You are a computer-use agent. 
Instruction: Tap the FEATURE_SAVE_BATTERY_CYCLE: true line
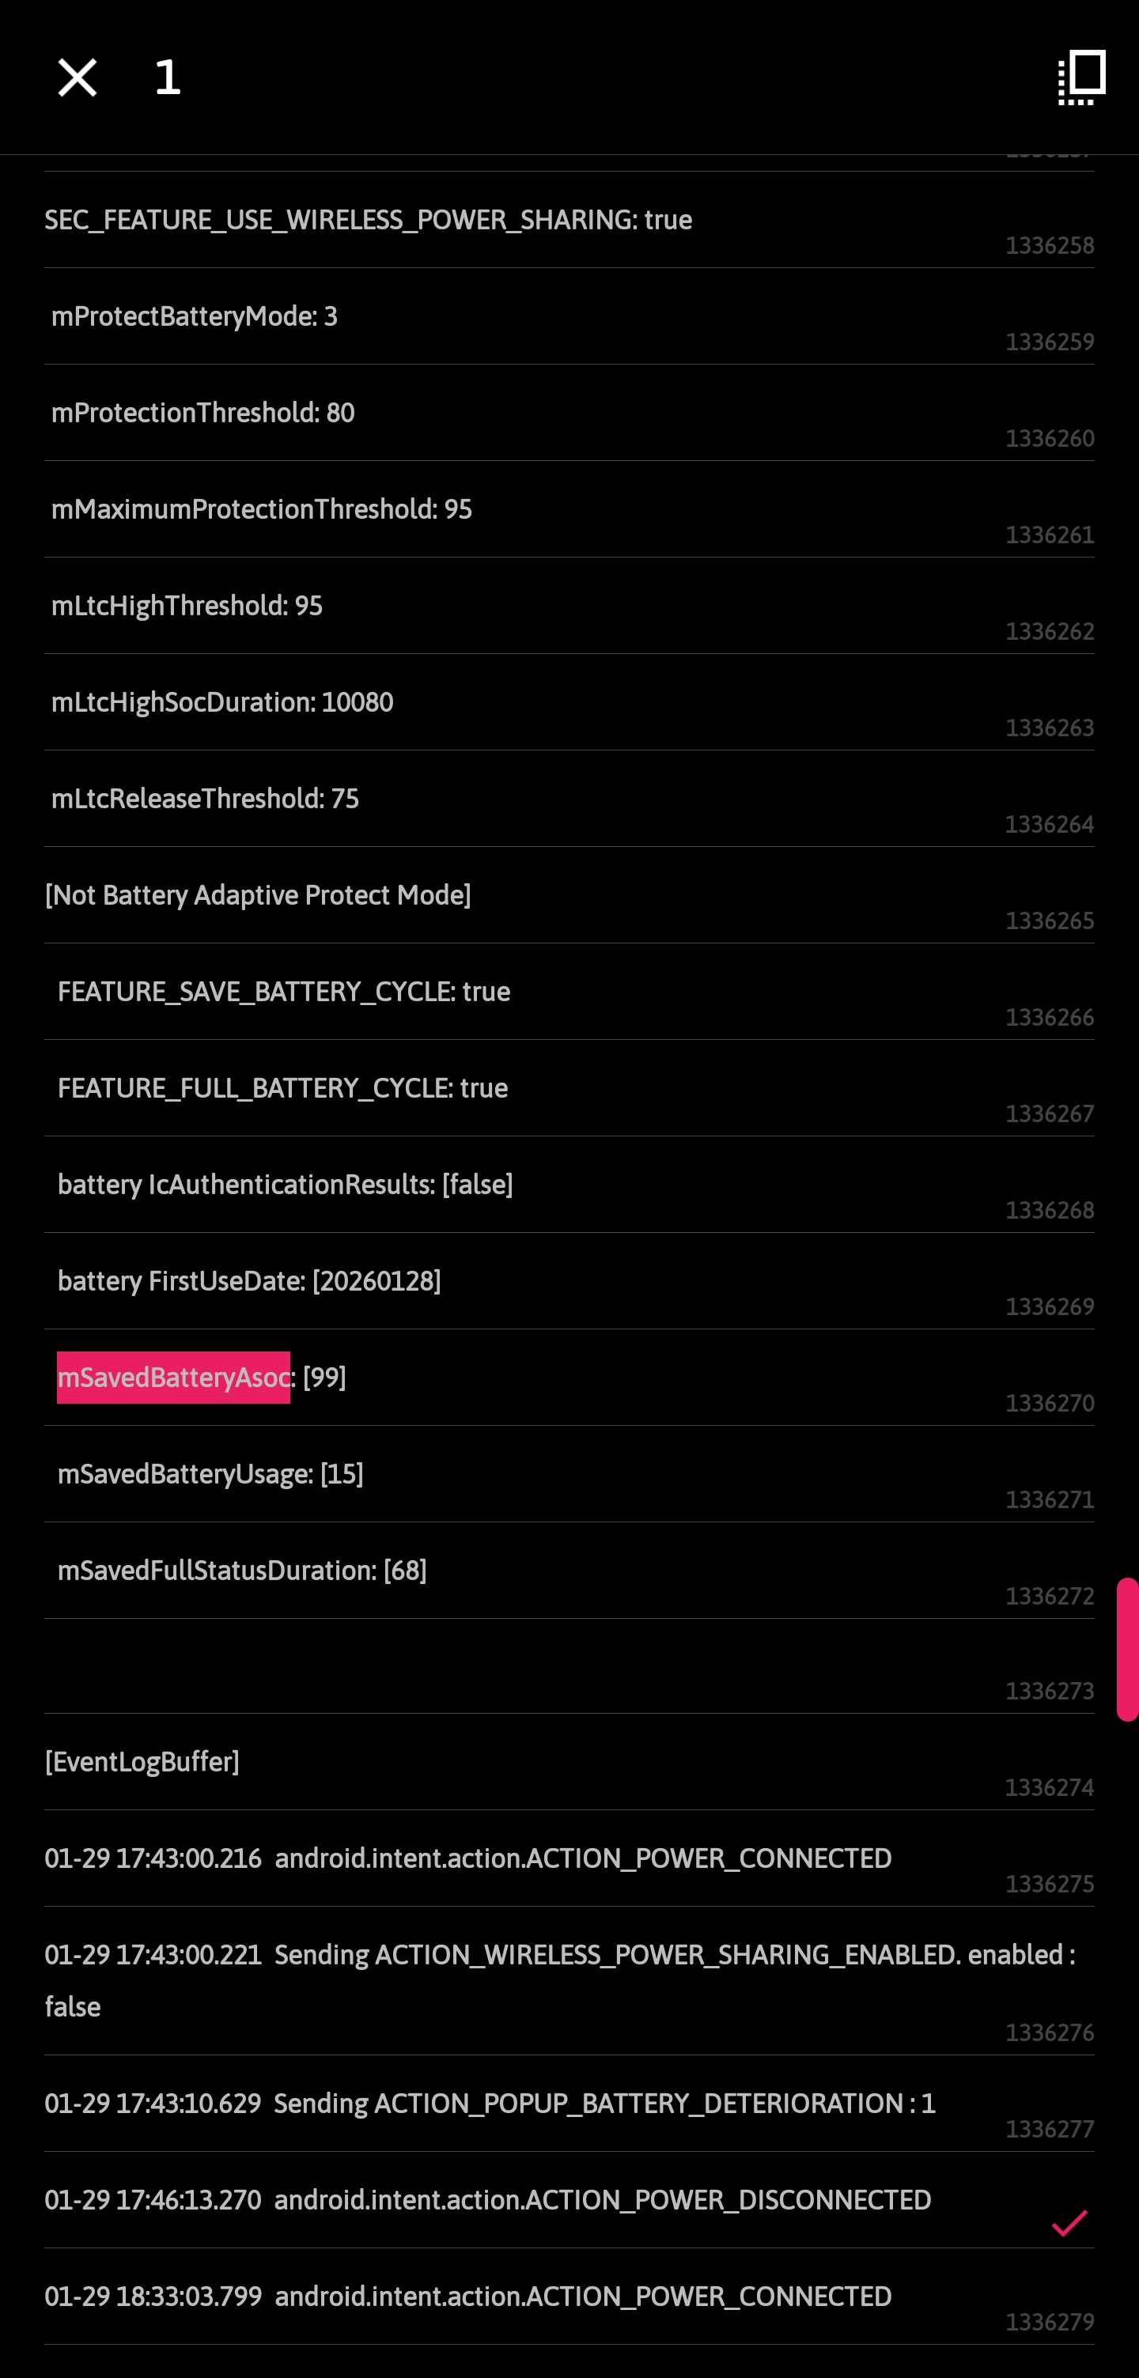pyautogui.click(x=283, y=992)
